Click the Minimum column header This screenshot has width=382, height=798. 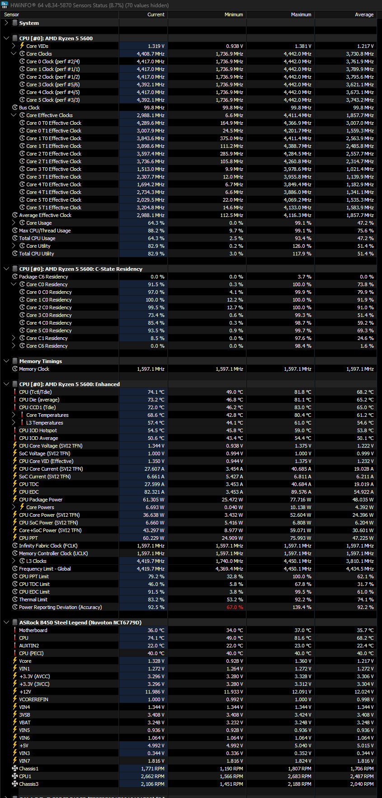[x=207, y=14]
